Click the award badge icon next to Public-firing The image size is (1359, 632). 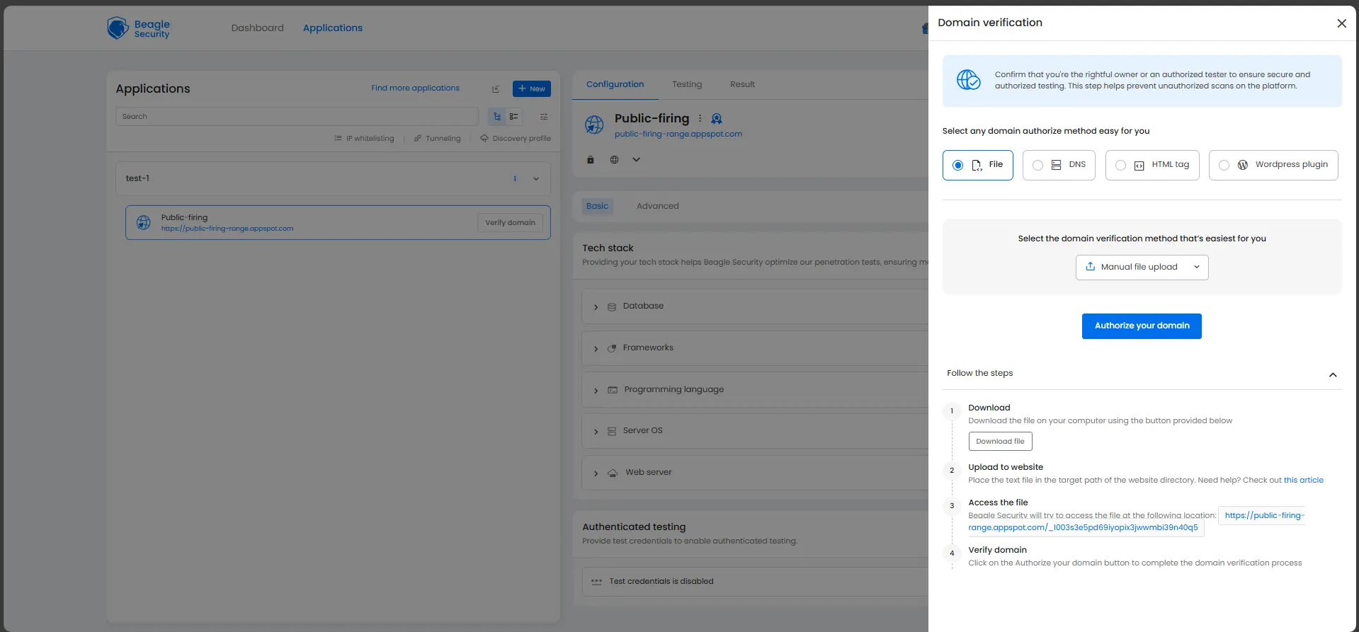coord(717,119)
